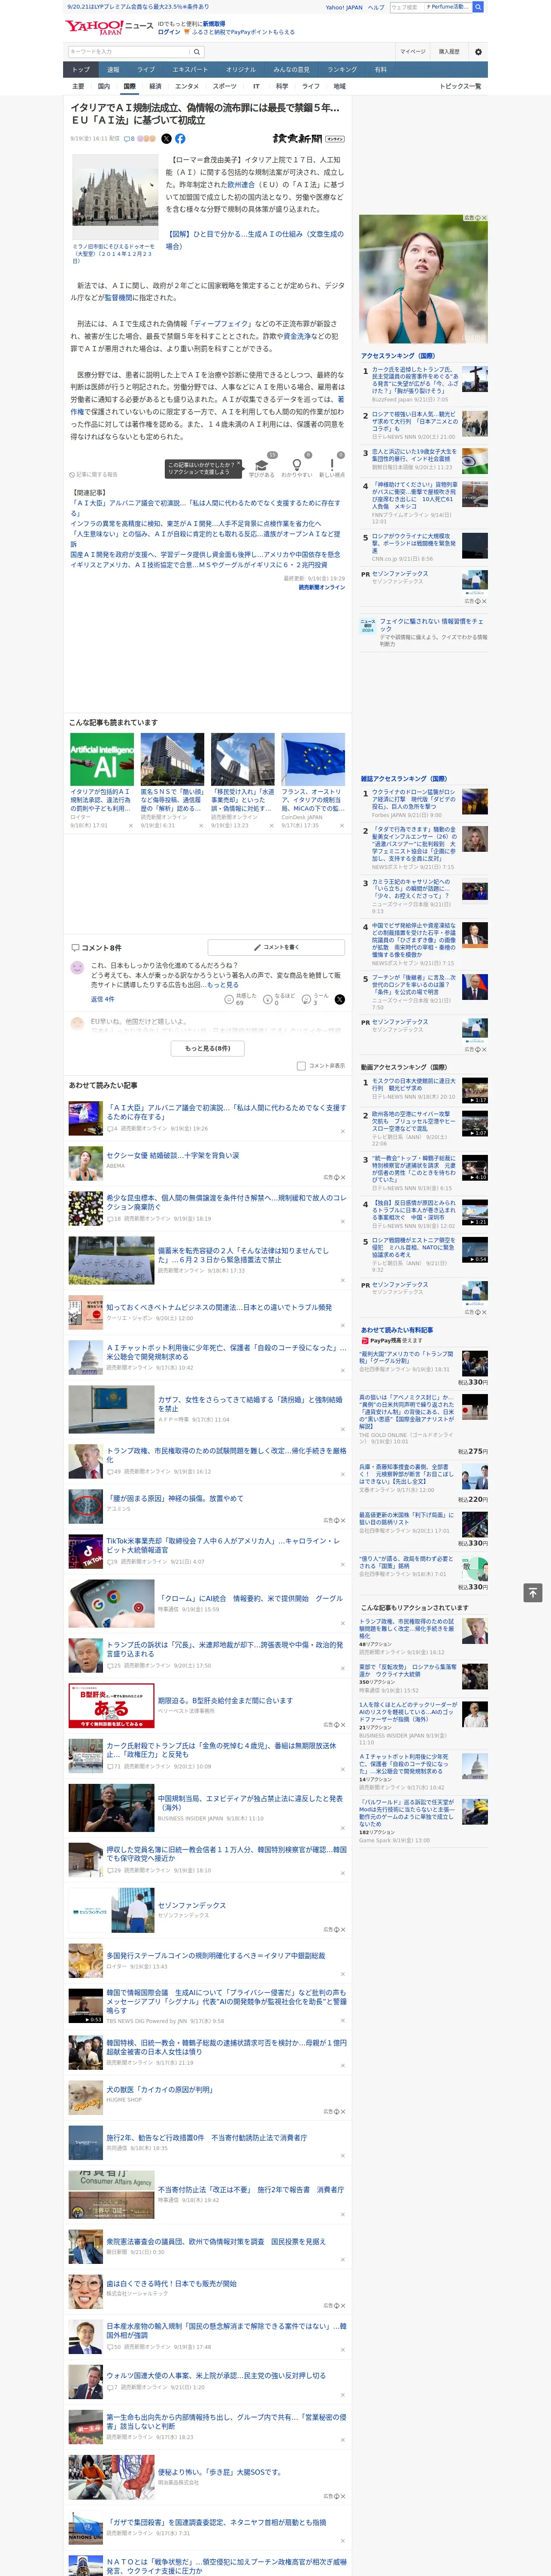551x2576 pixels.
Task: Open the article comment count icon
Action: 129,139
